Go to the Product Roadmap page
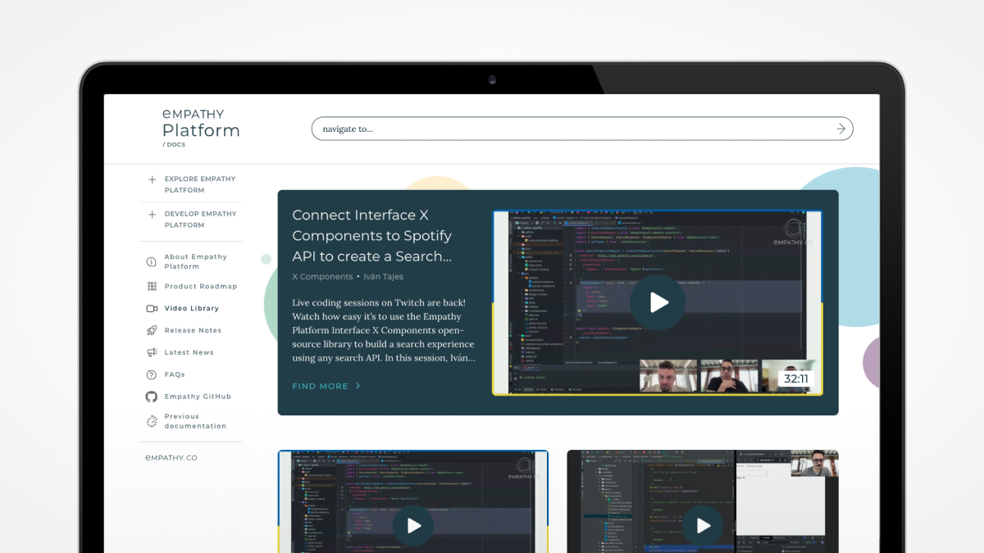This screenshot has width=984, height=553. (201, 286)
